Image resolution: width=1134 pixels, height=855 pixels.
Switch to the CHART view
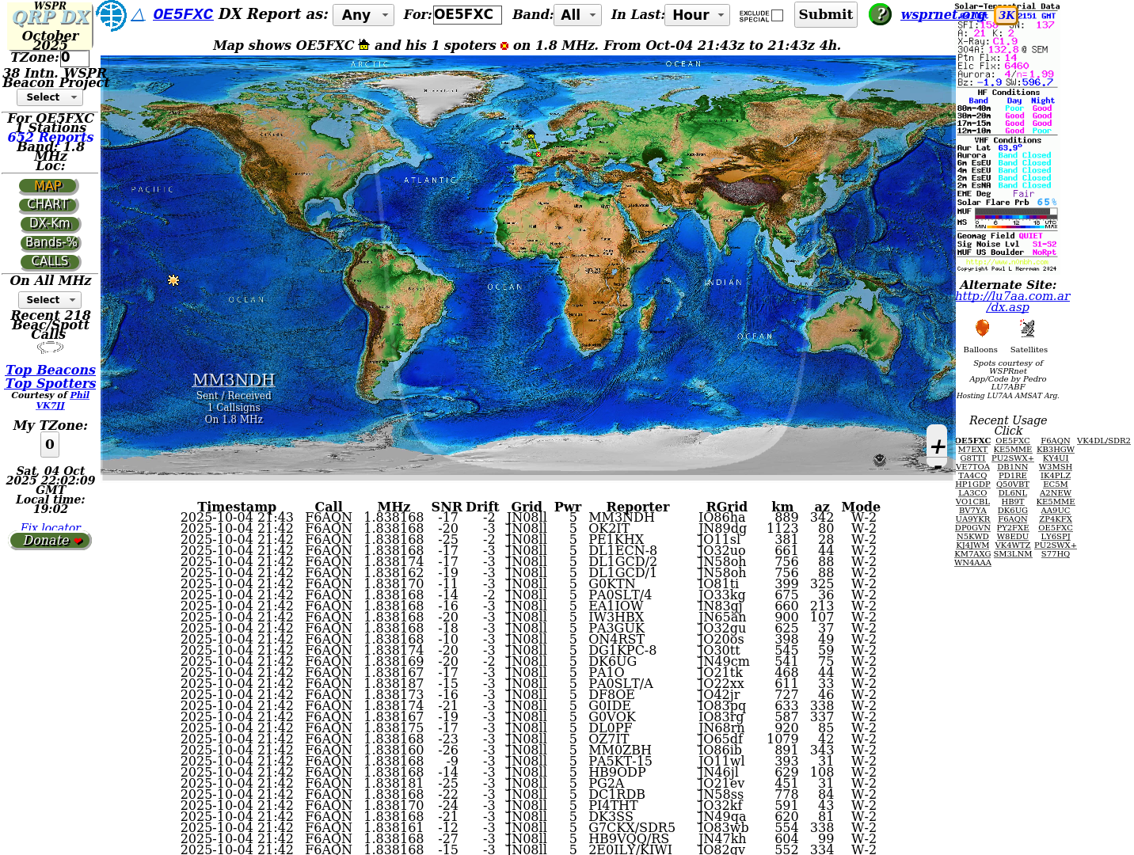point(49,205)
